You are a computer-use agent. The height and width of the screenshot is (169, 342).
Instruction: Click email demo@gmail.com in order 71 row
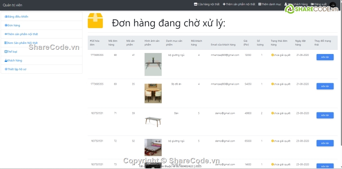click(x=225, y=113)
